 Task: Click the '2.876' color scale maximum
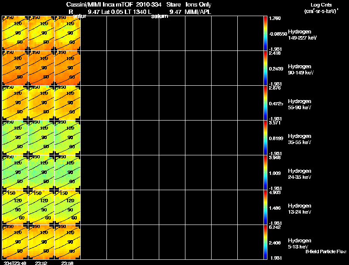point(275,88)
